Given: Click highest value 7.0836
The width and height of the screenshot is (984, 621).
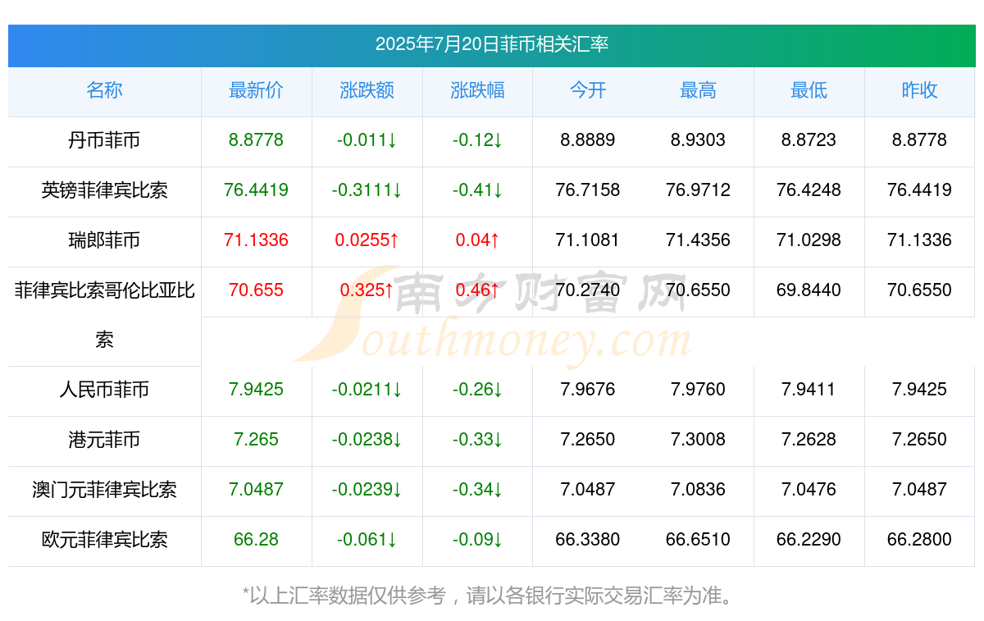Looking at the screenshot, I should 698,490.
